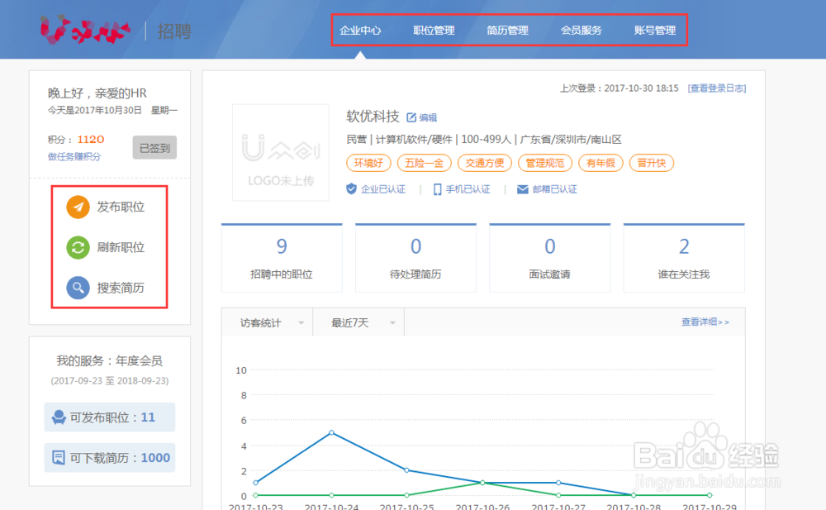Click 搜索简历 text link
Screen dimensions: 826x510
point(121,288)
